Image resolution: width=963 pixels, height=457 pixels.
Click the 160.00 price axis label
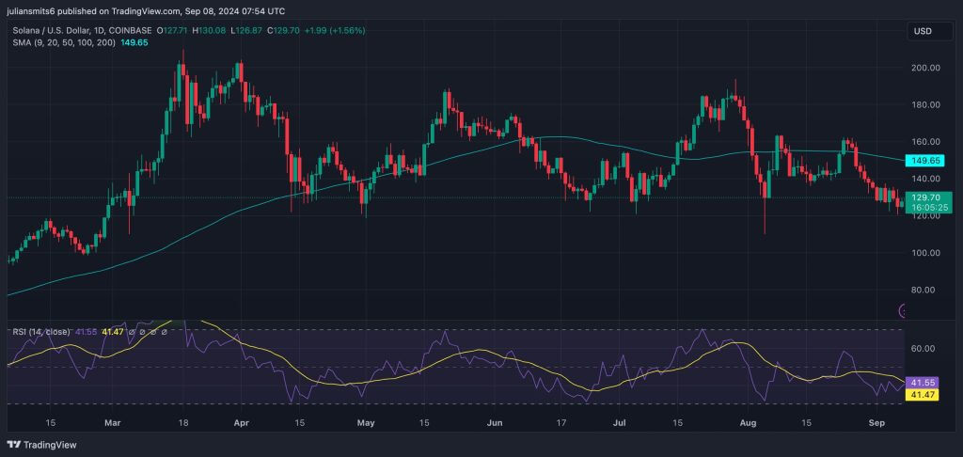tap(925, 141)
